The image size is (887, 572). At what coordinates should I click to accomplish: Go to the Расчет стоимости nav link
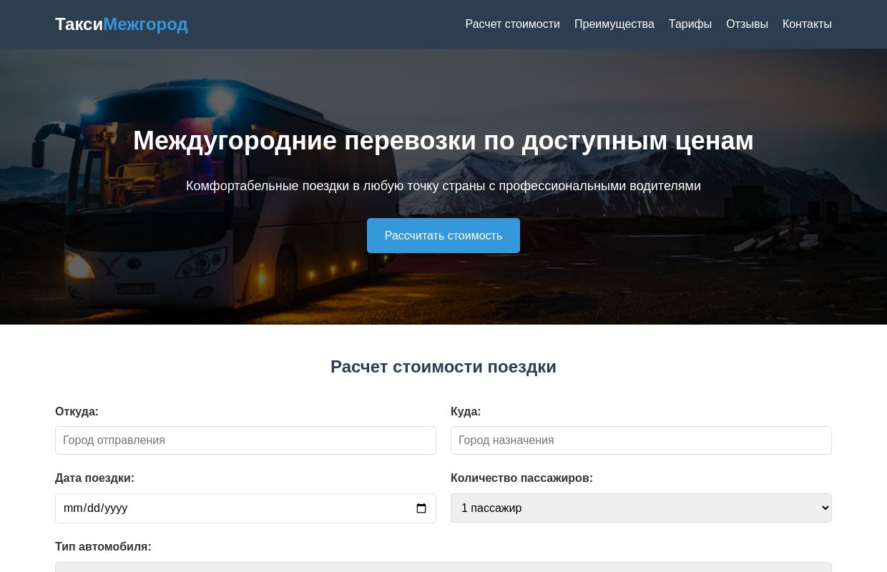tap(512, 24)
